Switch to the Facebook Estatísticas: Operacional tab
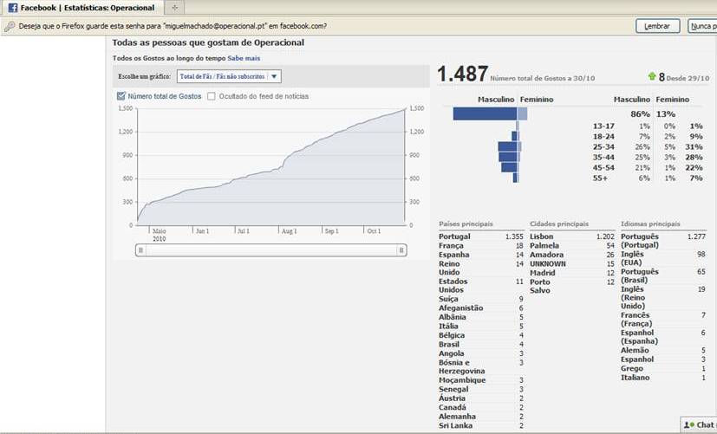Image resolution: width=717 pixels, height=434 pixels. [81, 8]
